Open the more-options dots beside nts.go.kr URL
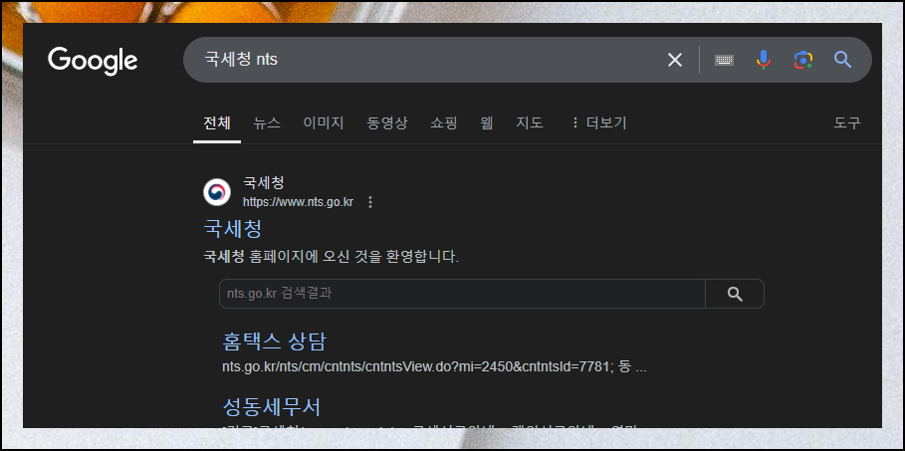 (x=370, y=202)
